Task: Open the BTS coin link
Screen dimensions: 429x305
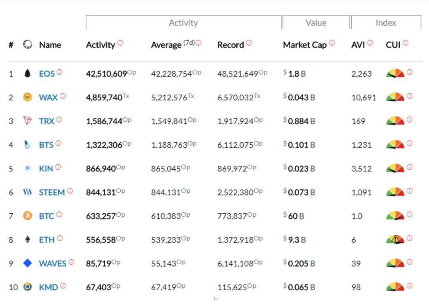Action: [x=46, y=145]
